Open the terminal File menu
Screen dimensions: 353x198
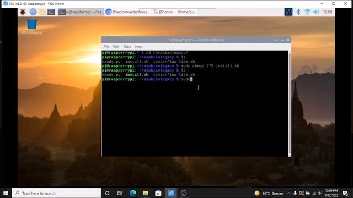[x=106, y=47]
